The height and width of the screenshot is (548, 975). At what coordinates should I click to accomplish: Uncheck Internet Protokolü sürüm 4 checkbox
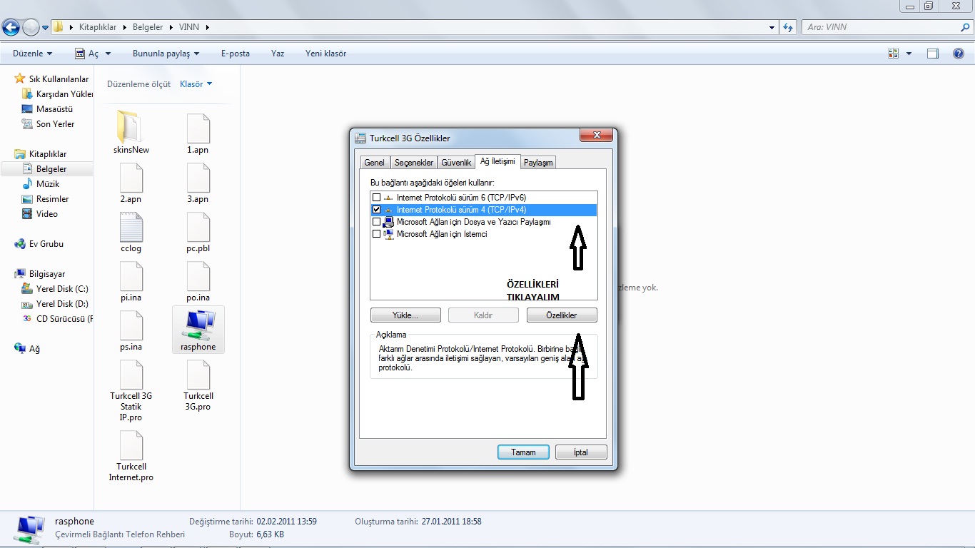[x=377, y=210]
